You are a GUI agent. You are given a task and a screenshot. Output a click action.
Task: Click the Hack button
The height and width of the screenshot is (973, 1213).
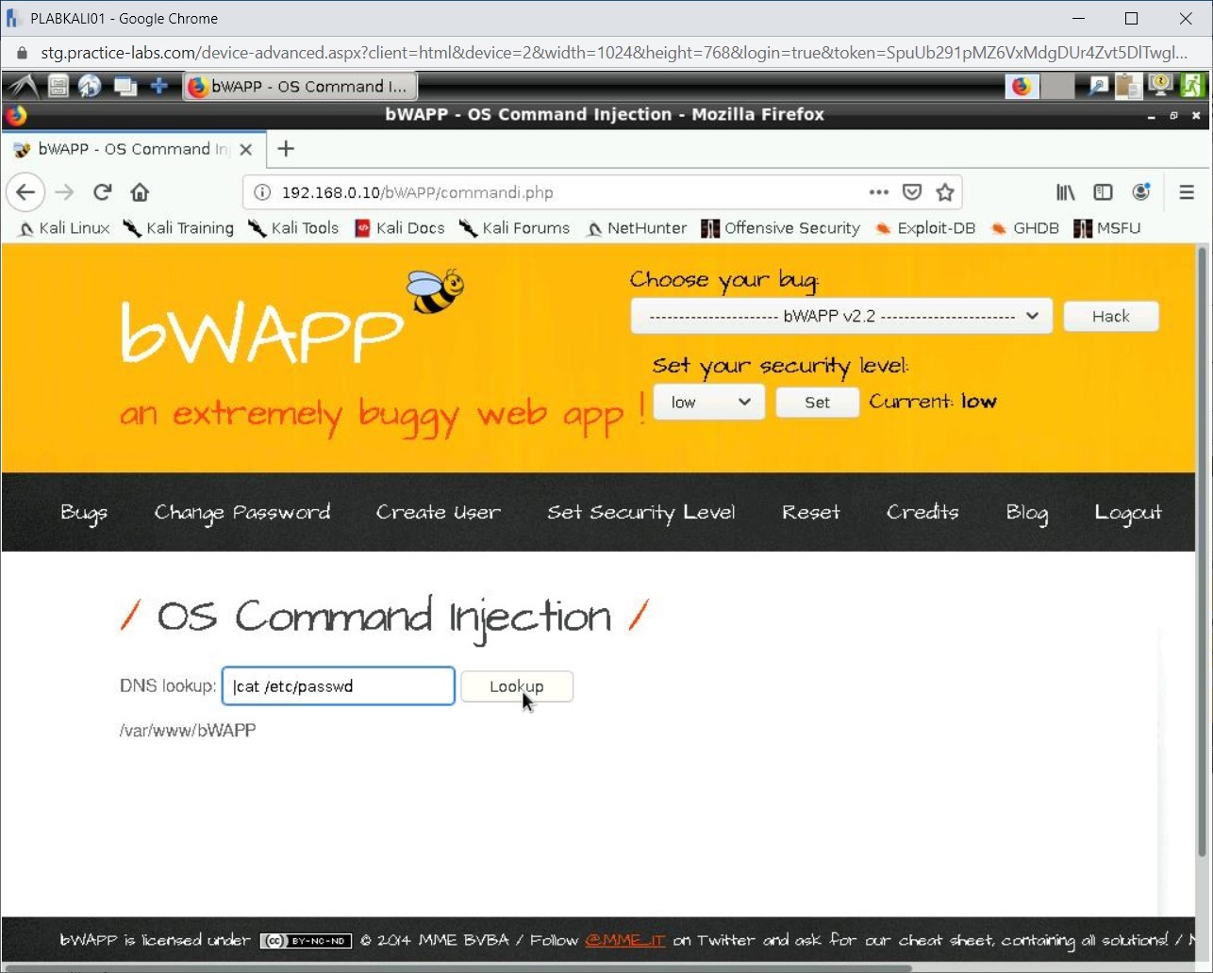click(1110, 317)
